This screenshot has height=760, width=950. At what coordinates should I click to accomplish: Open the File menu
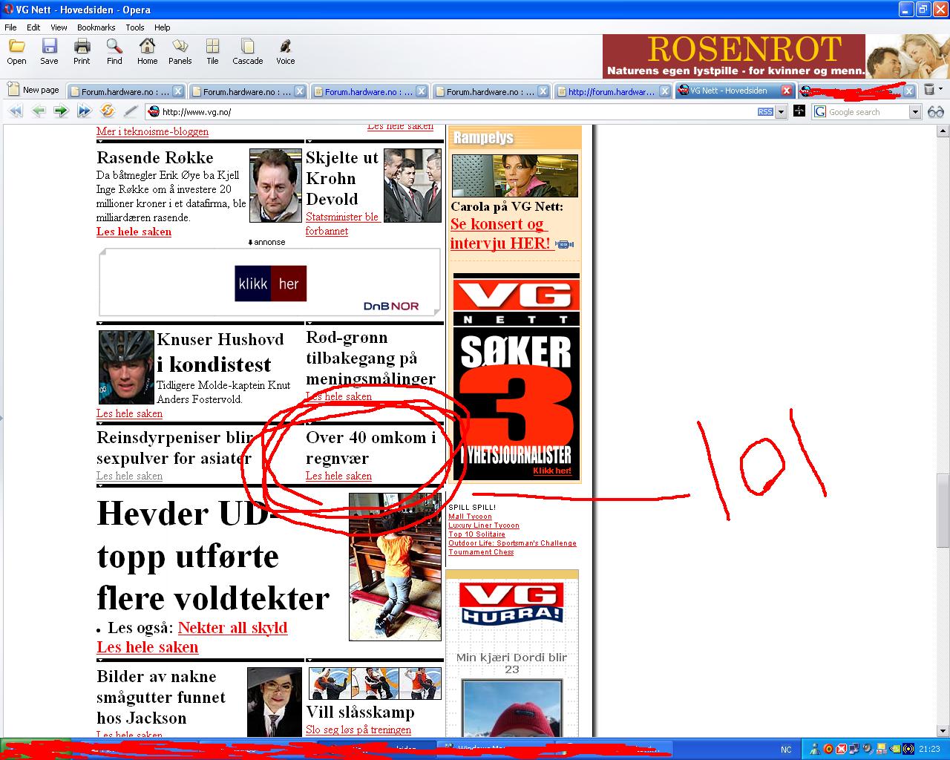point(10,27)
